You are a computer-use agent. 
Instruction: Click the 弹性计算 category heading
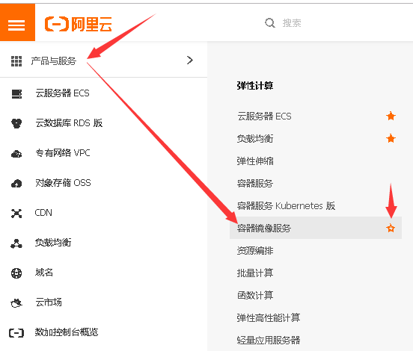click(255, 86)
